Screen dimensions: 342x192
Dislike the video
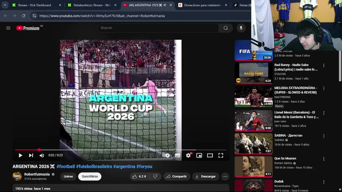(155, 177)
